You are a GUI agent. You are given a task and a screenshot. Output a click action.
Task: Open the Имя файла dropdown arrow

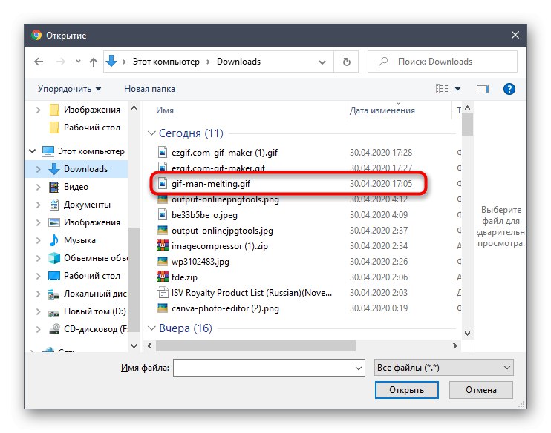coord(359,368)
